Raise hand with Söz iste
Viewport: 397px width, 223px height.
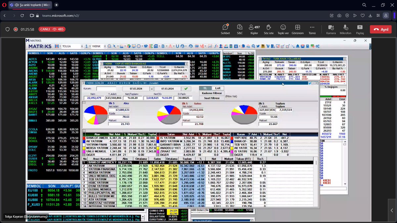(269, 29)
